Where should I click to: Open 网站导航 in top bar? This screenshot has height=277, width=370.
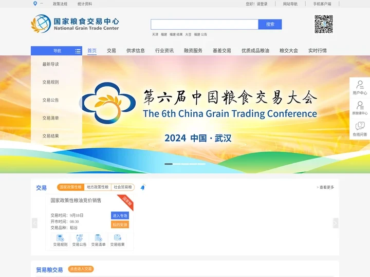coord(290,4)
